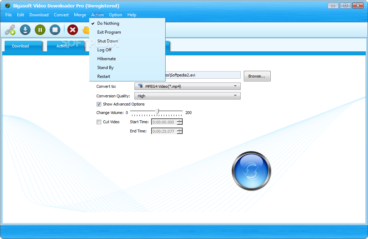Click the blue download arrow icon

[25, 30]
